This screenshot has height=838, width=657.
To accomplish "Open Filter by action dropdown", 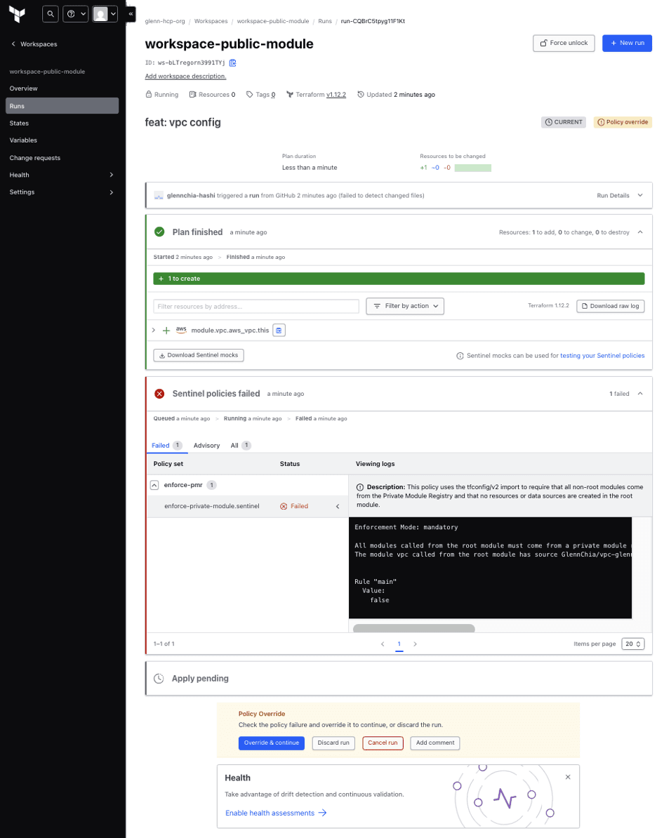I will click(x=405, y=306).
